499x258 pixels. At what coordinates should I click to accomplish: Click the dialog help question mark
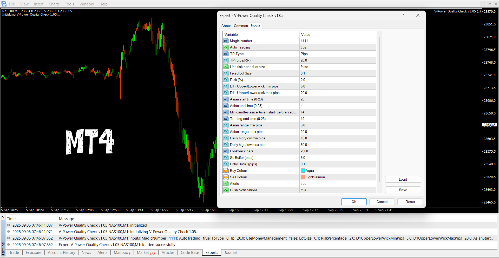pyautogui.click(x=403, y=16)
